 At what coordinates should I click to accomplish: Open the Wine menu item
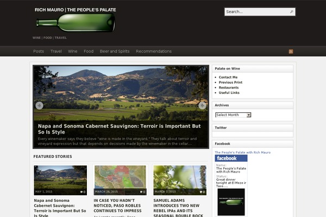[73, 52]
